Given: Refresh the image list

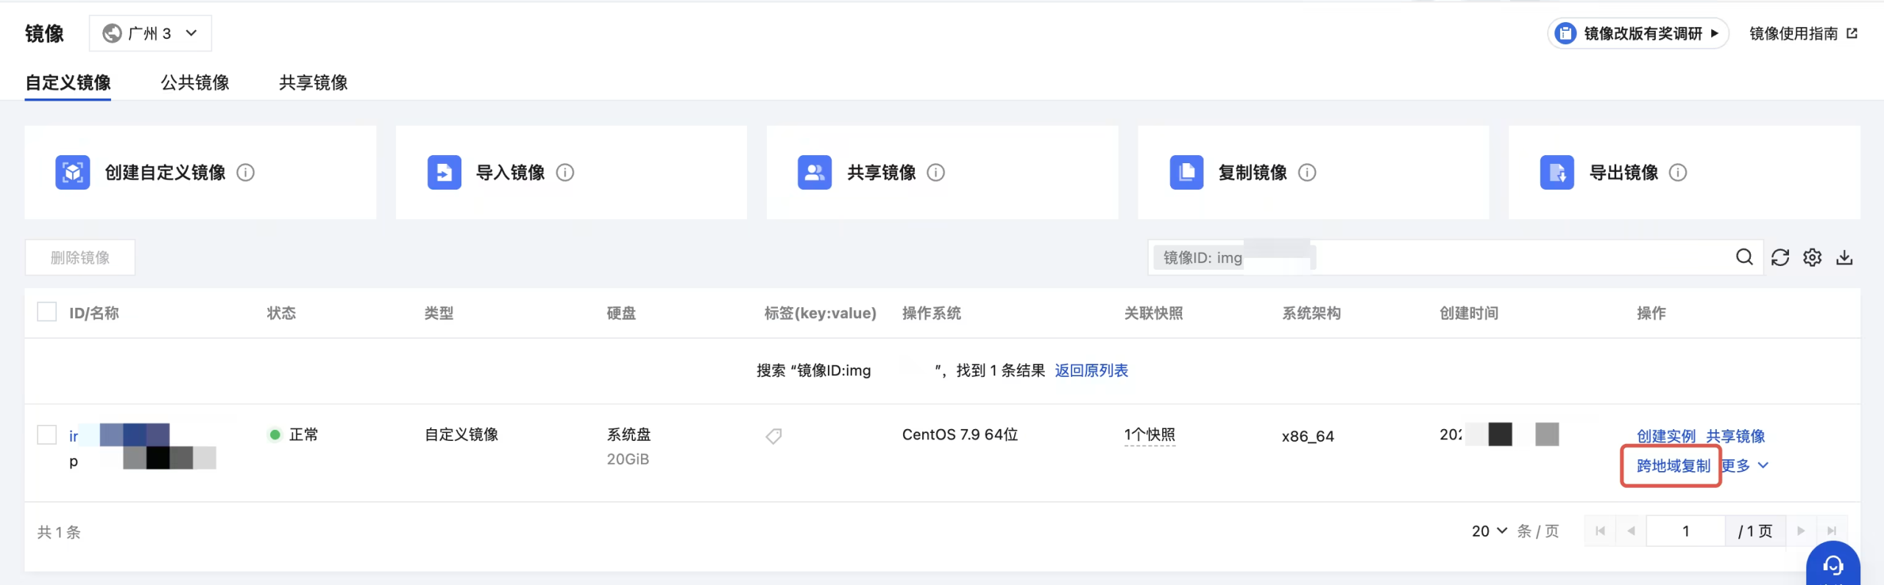Looking at the screenshot, I should click(x=1779, y=257).
